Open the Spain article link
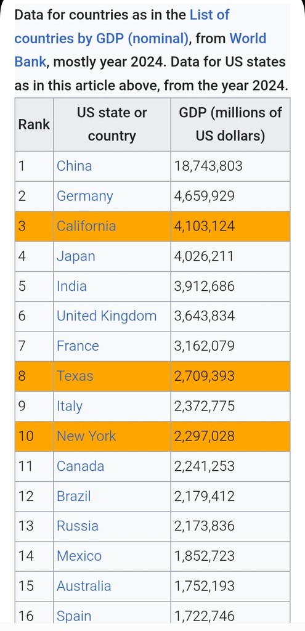This screenshot has height=631, width=305. click(x=74, y=616)
